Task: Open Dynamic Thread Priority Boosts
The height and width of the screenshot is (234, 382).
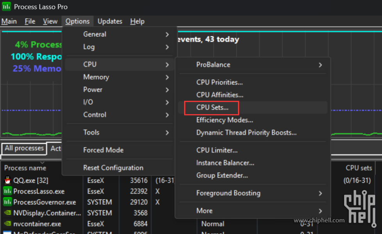Action: click(x=252, y=133)
